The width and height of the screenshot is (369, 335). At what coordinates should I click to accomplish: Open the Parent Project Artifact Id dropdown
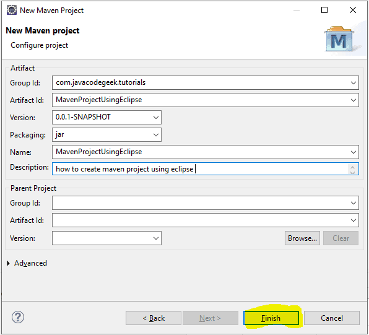pyautogui.click(x=353, y=220)
